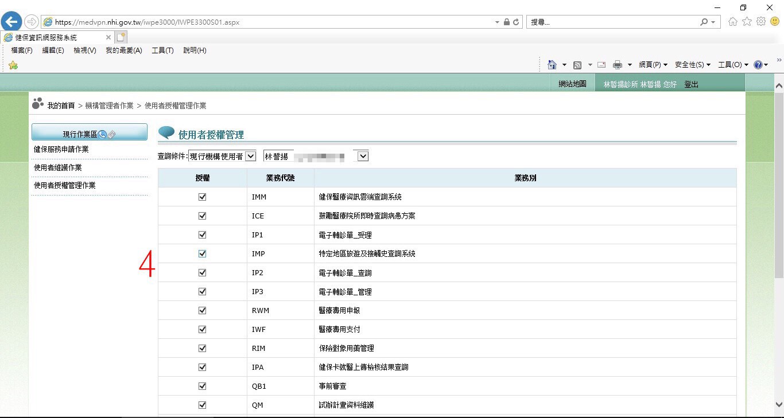
Task: Click the browser search input field
Action: coord(611,22)
